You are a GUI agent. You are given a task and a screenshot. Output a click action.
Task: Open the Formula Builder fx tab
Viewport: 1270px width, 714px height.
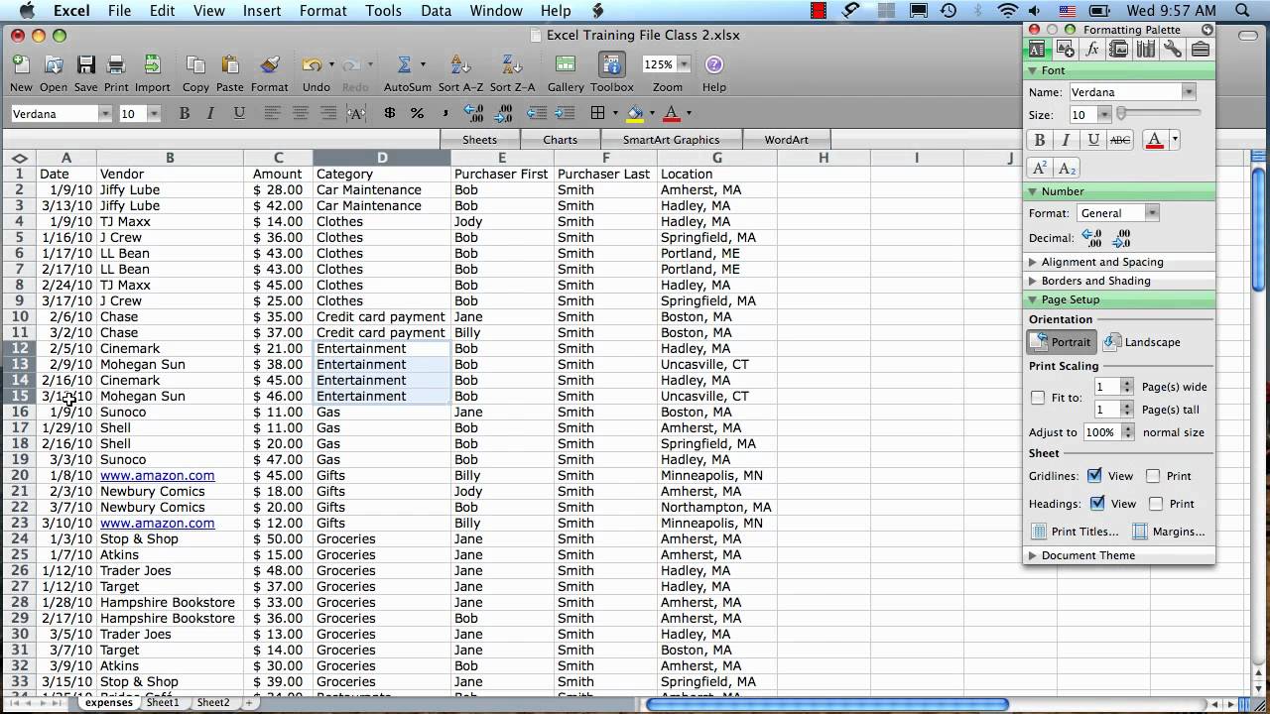point(1091,49)
